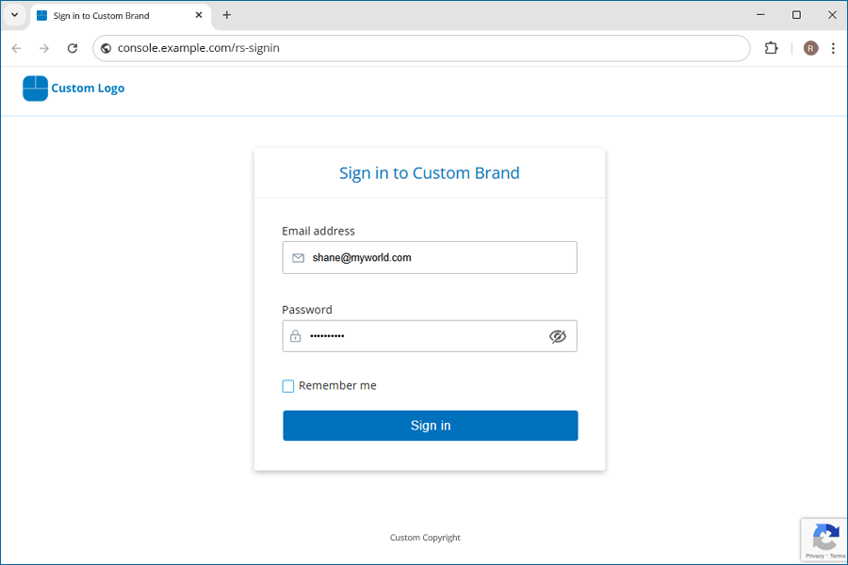This screenshot has height=565, width=848.
Task: Click the reCAPTCHA Privacy link
Action: 814,556
